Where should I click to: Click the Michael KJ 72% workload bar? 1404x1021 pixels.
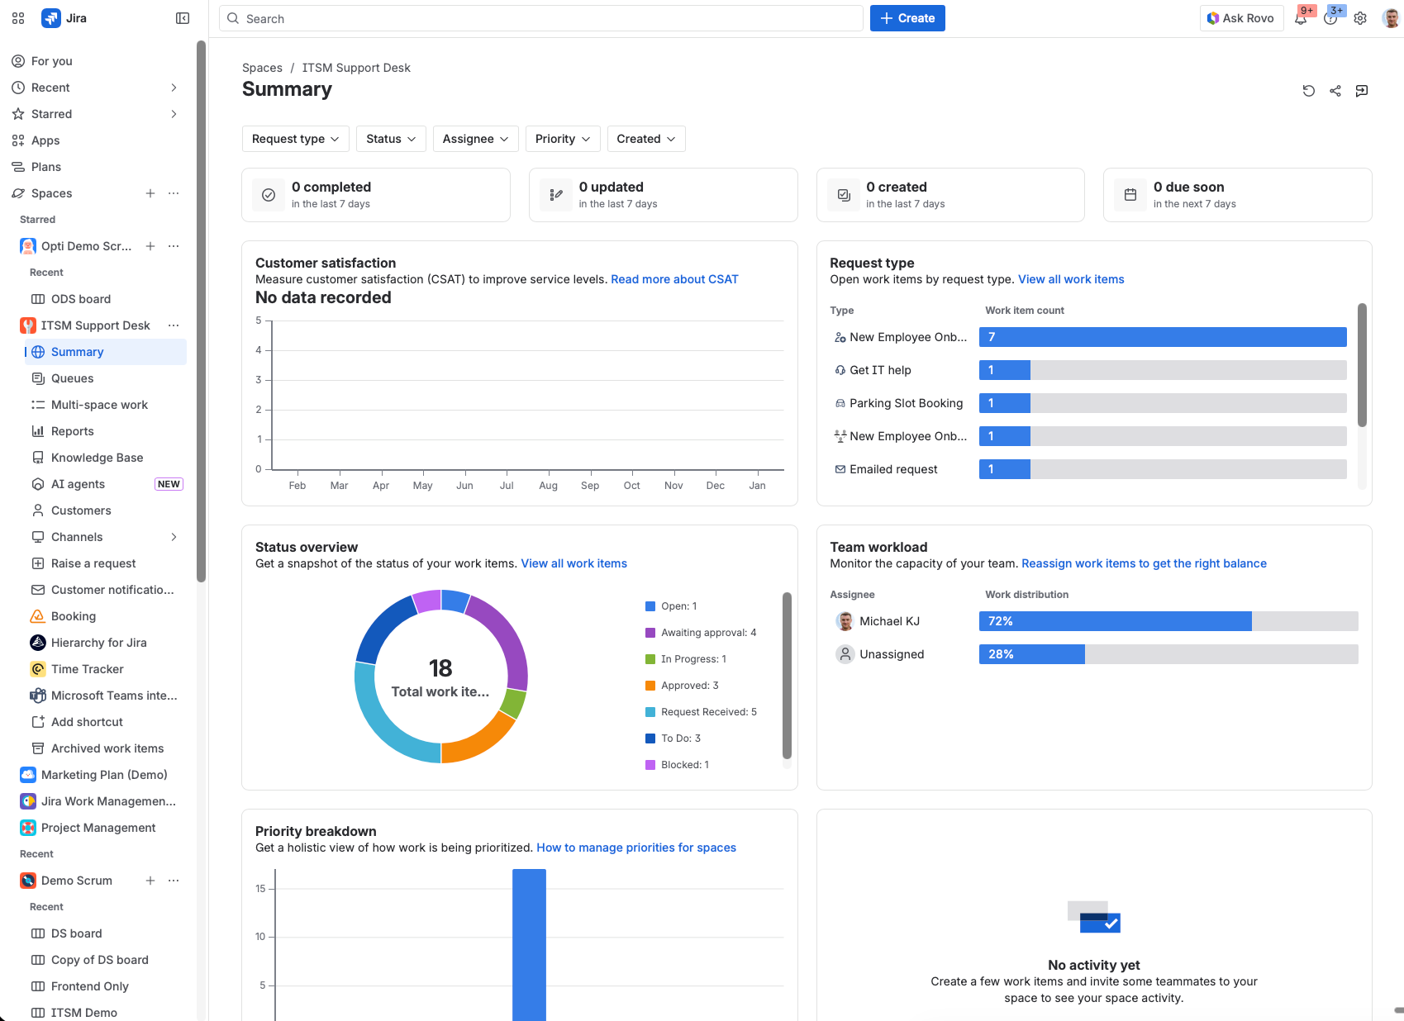tap(1115, 621)
